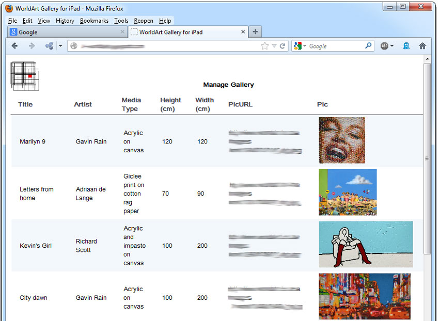Minimize the Firefox window
The height and width of the screenshot is (321, 439).
click(x=389, y=7)
